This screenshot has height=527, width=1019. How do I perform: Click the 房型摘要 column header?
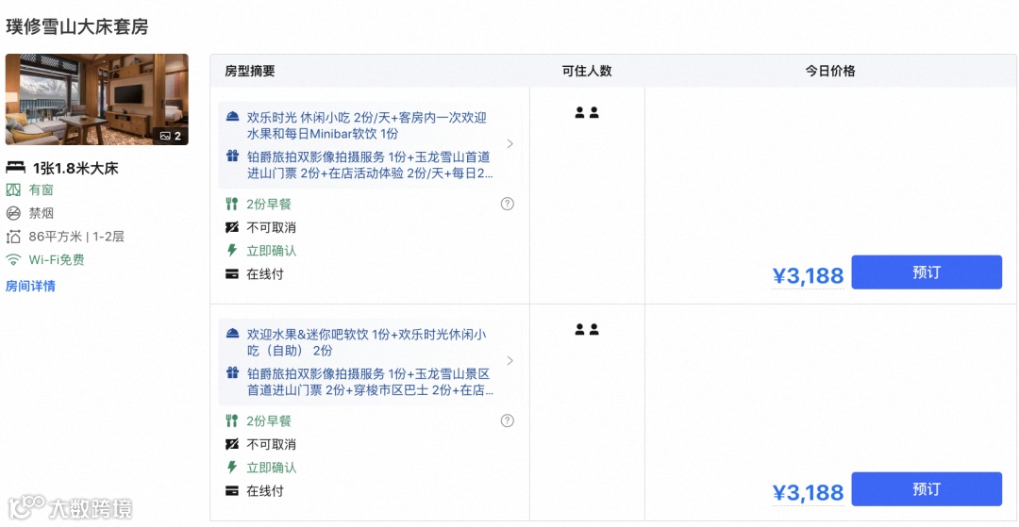(250, 72)
